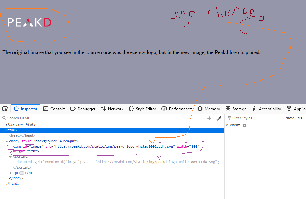The image size is (306, 199).
Task: Select the DOCTYPE html node
Action: 21,125
